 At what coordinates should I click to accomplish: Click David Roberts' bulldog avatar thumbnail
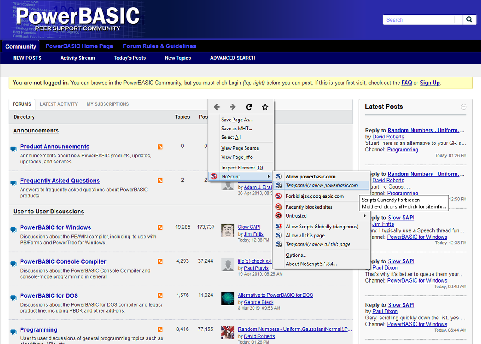coord(228,333)
